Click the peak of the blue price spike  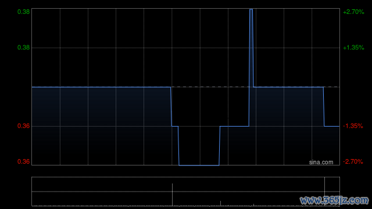251,10
